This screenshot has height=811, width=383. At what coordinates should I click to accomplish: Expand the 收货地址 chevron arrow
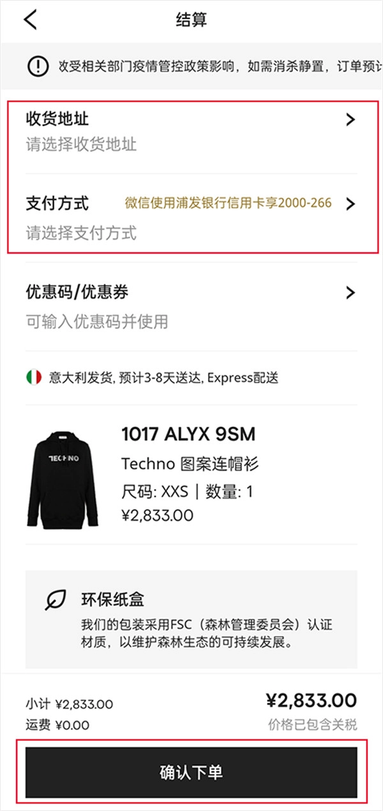350,119
